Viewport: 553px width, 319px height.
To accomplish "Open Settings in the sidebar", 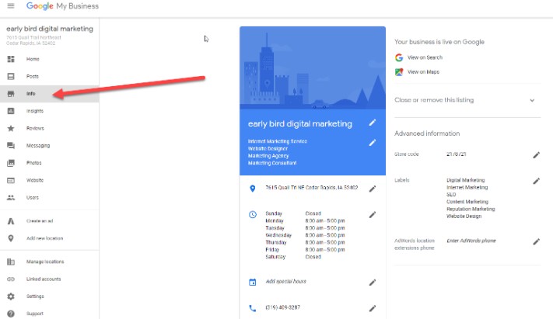I will pyautogui.click(x=35, y=296).
